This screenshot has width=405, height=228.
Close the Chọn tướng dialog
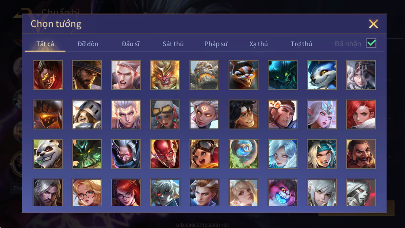(373, 24)
